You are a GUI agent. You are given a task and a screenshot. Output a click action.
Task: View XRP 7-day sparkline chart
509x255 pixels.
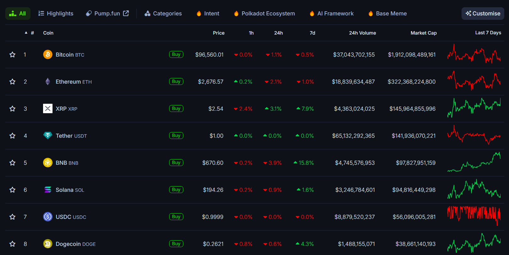[x=474, y=108]
